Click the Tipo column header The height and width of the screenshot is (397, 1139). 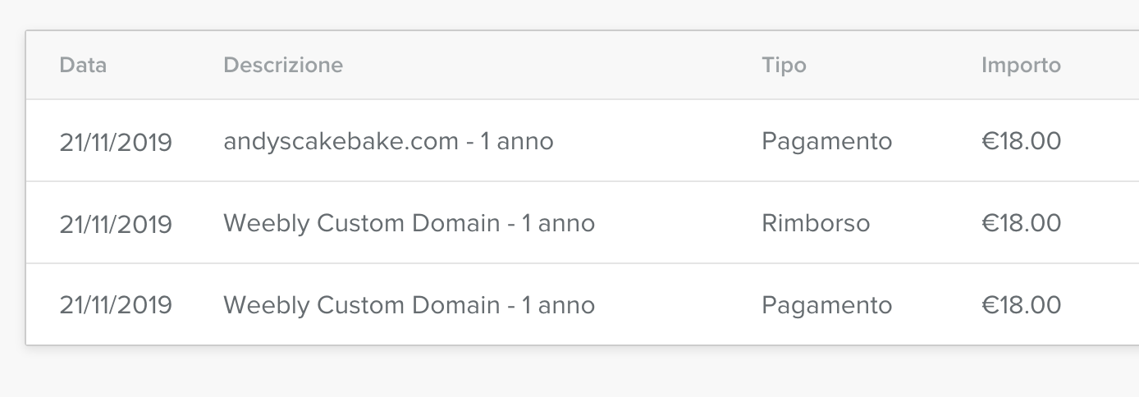784,65
